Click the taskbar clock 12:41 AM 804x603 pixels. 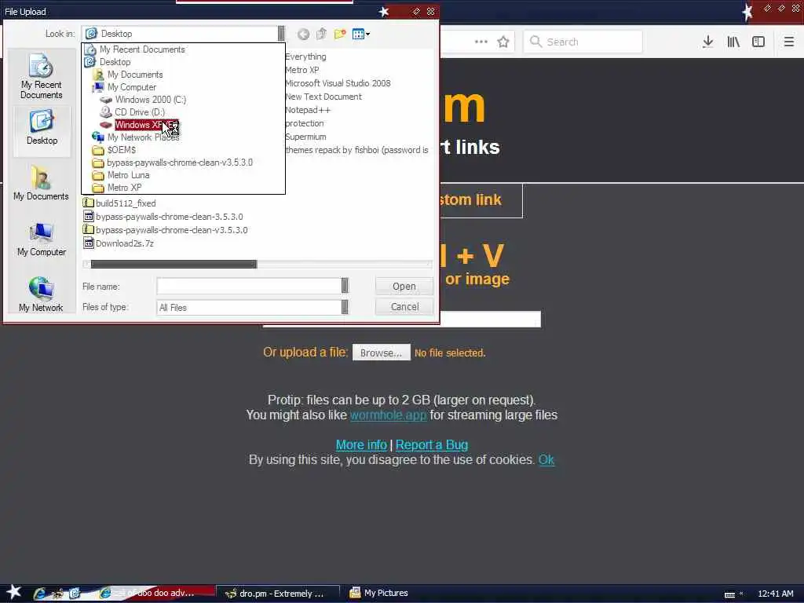tap(775, 594)
